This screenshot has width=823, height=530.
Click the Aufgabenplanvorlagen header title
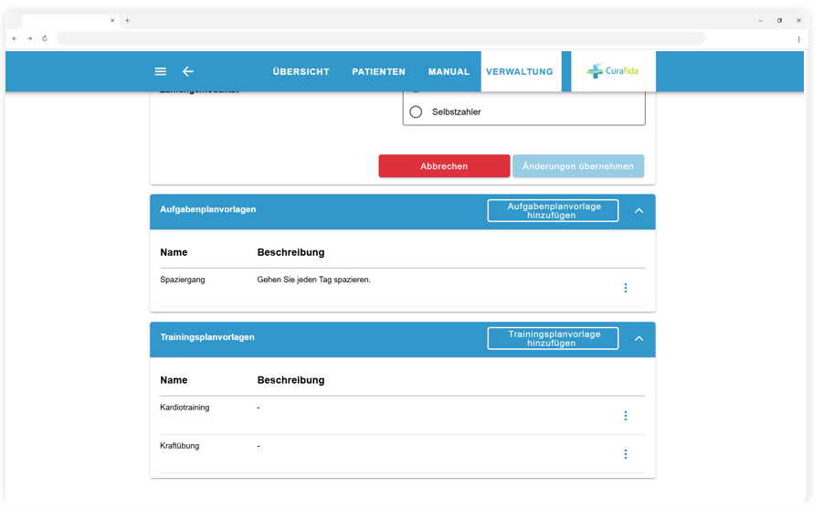point(208,209)
